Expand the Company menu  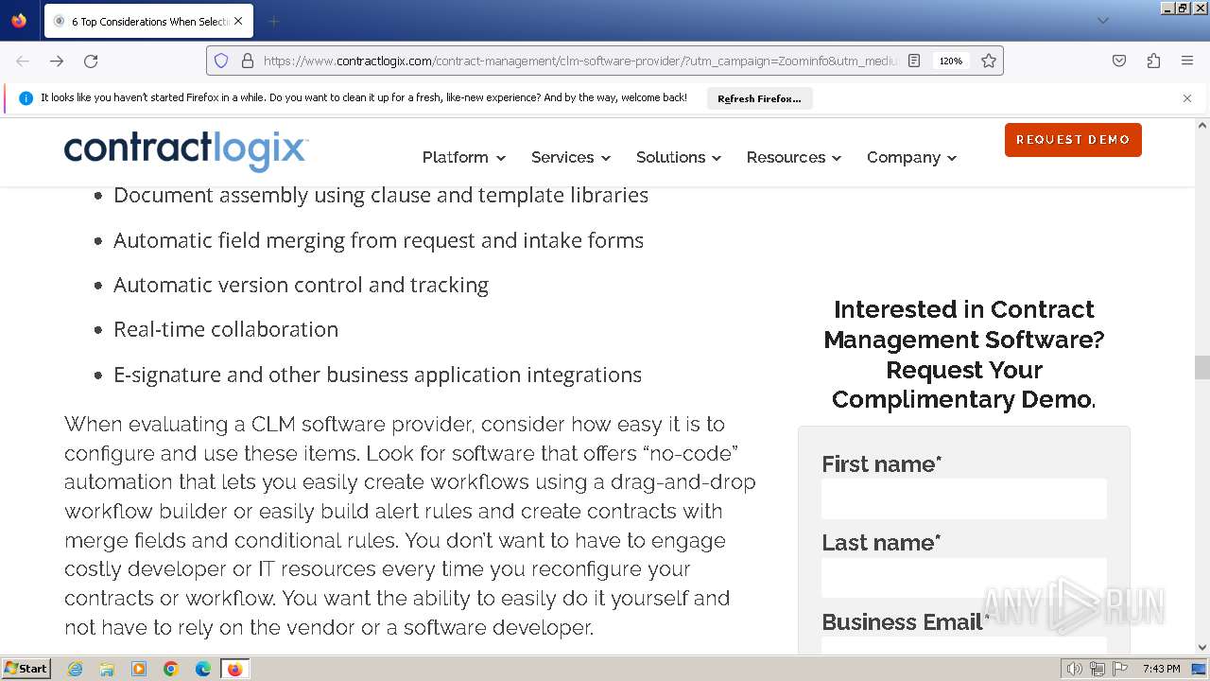pyautogui.click(x=911, y=157)
